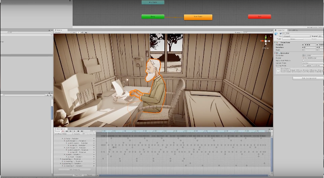Go to previous keyframe
324x178 pixels.
(71, 131)
